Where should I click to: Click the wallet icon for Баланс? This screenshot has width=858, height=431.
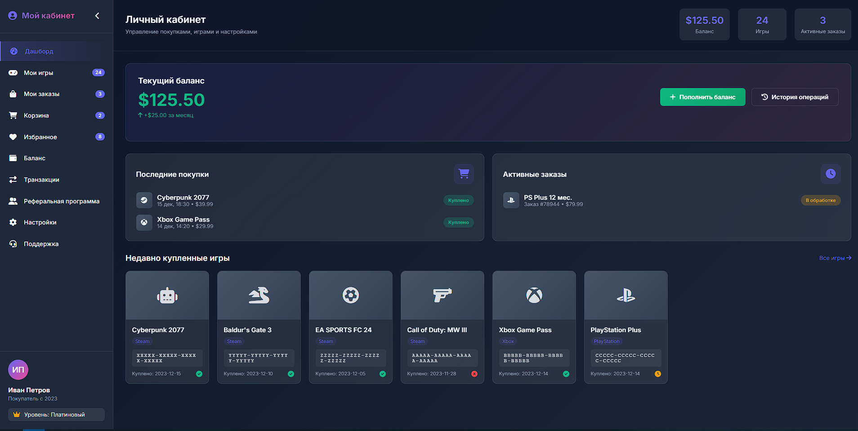click(x=13, y=158)
